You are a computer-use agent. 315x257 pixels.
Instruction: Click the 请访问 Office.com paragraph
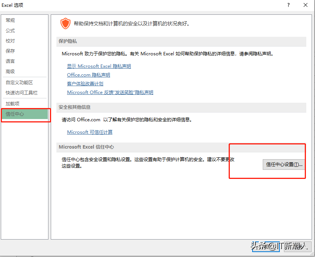click(x=127, y=120)
